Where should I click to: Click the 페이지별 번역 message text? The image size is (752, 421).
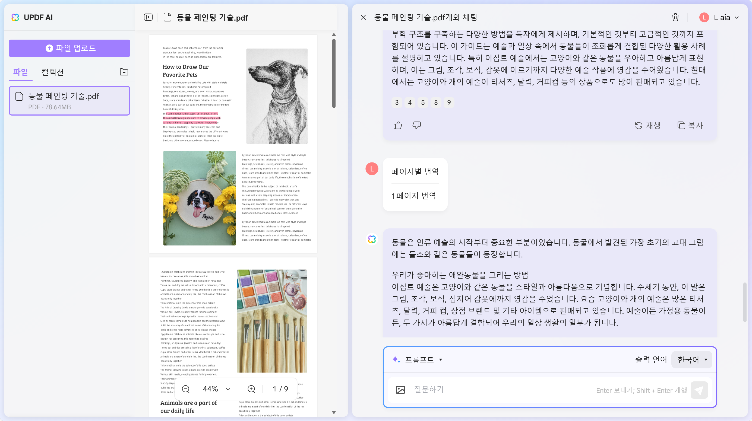[415, 171]
